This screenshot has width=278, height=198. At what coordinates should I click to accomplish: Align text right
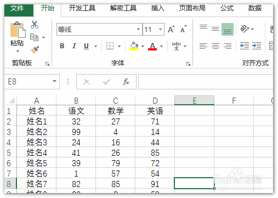[228, 46]
